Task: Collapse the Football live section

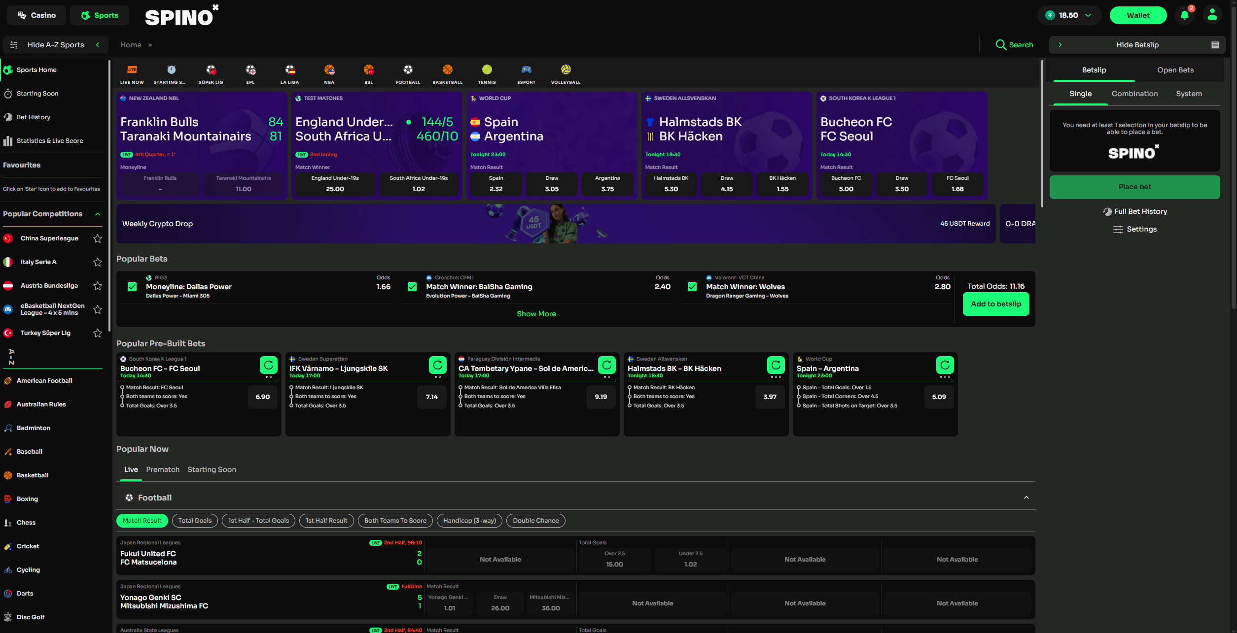Action: coord(1026,498)
